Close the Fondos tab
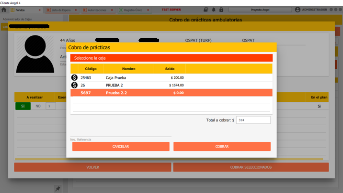 click(x=39, y=10)
